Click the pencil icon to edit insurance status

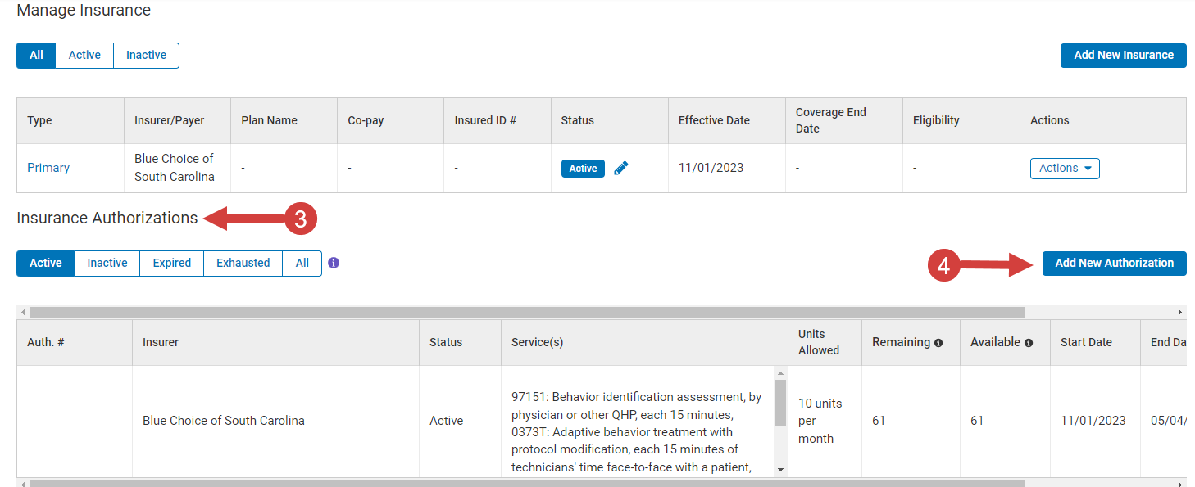pyautogui.click(x=620, y=168)
